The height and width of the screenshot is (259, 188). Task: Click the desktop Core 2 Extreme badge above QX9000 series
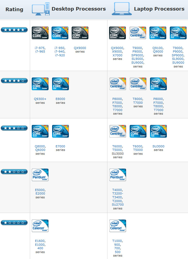pyautogui.click(x=80, y=33)
